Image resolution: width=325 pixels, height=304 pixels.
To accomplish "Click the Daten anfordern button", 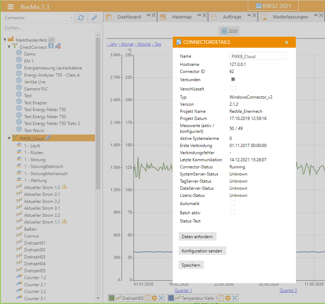I will (x=197, y=236).
